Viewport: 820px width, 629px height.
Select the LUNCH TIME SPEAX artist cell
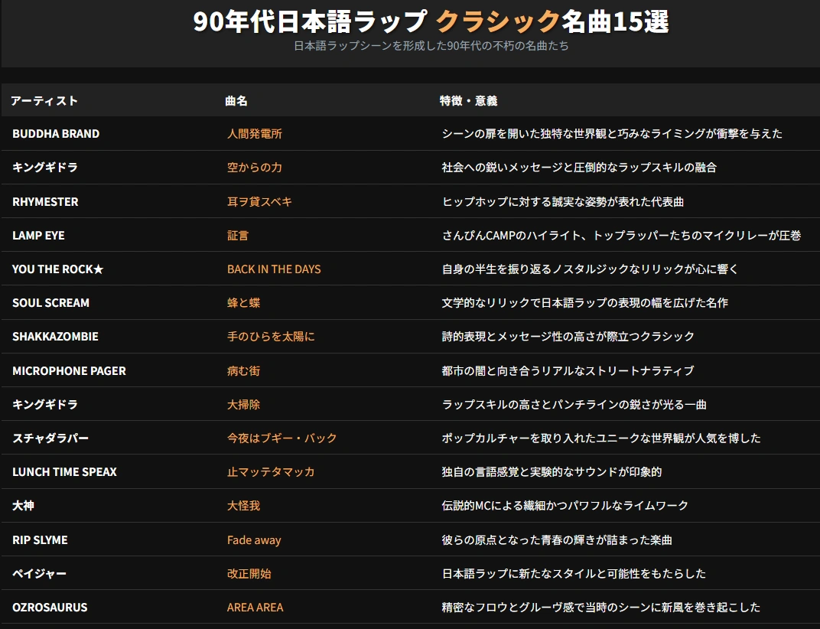(65, 471)
